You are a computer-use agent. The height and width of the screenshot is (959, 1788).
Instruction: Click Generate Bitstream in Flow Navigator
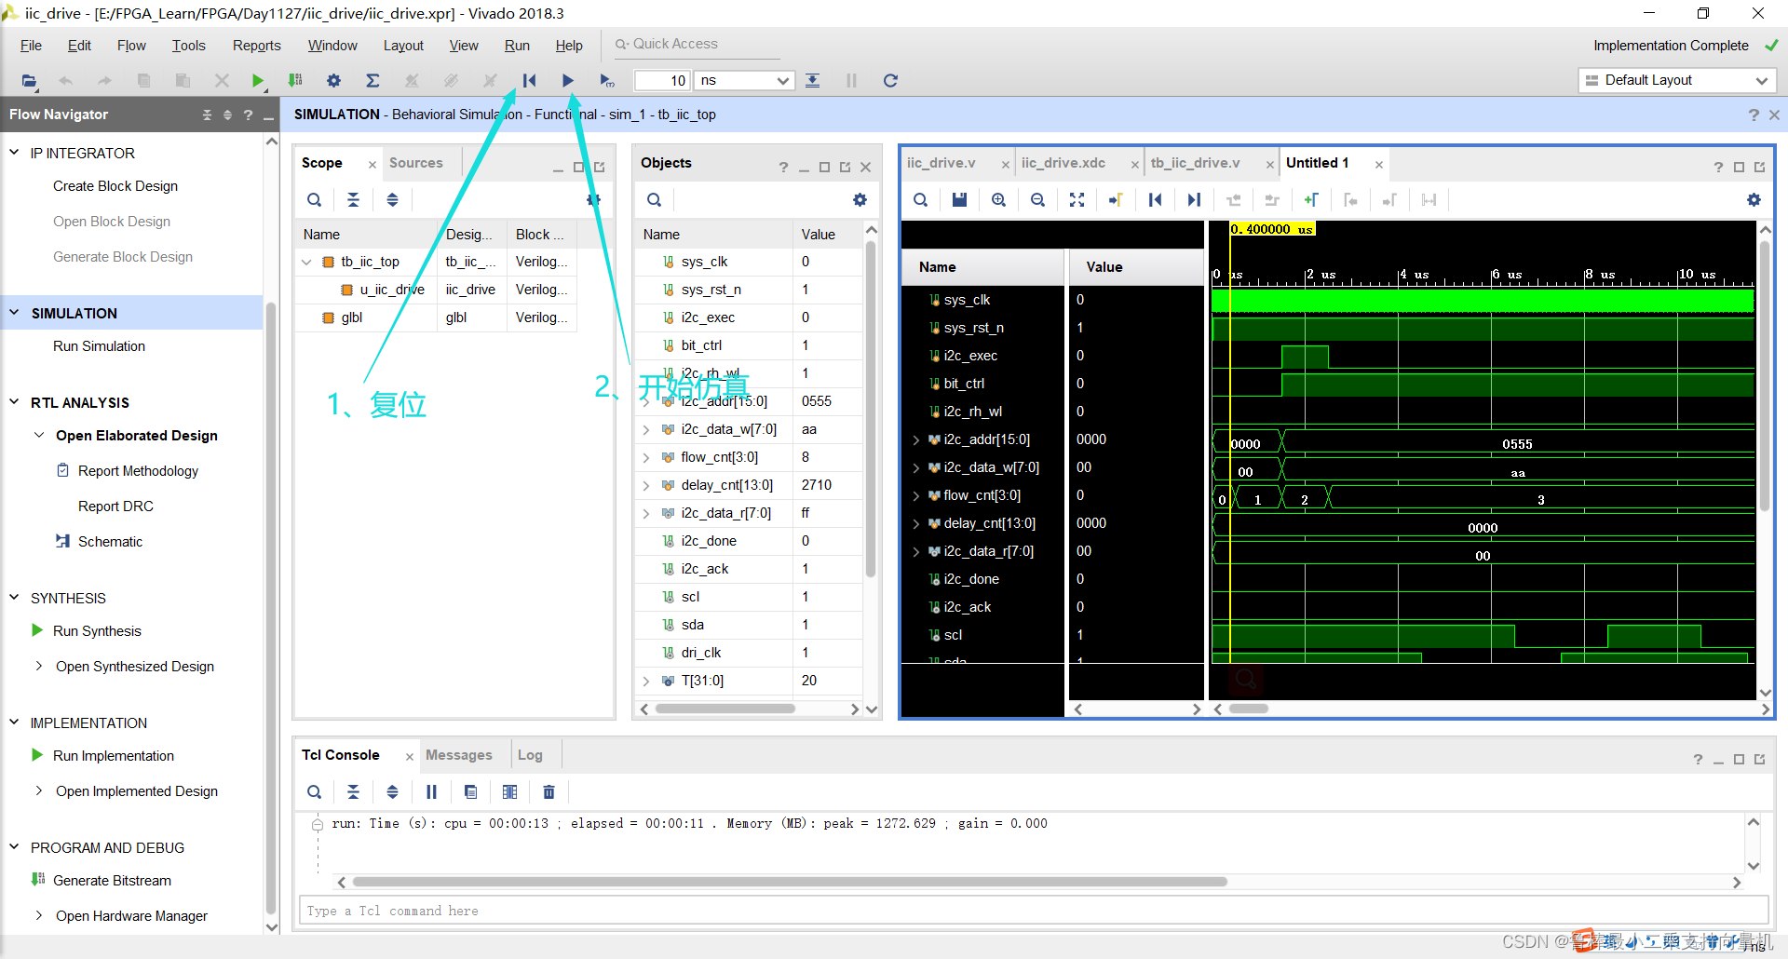pyautogui.click(x=112, y=881)
